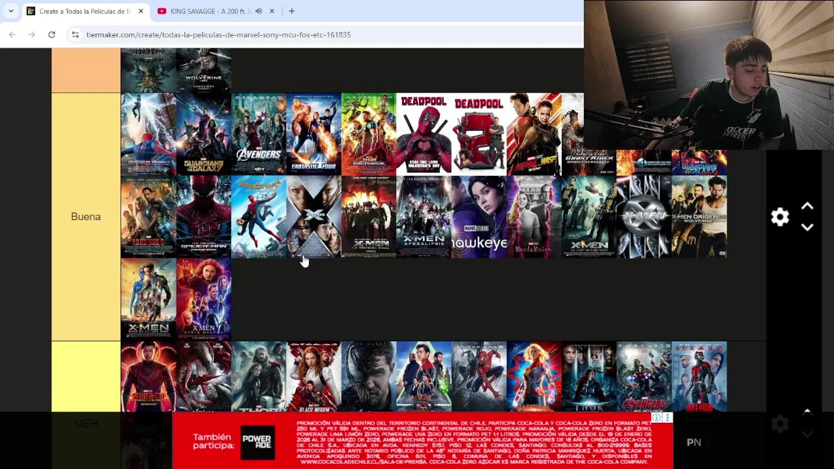Reload the page
Viewport: 834px width, 469px height.
(x=51, y=35)
